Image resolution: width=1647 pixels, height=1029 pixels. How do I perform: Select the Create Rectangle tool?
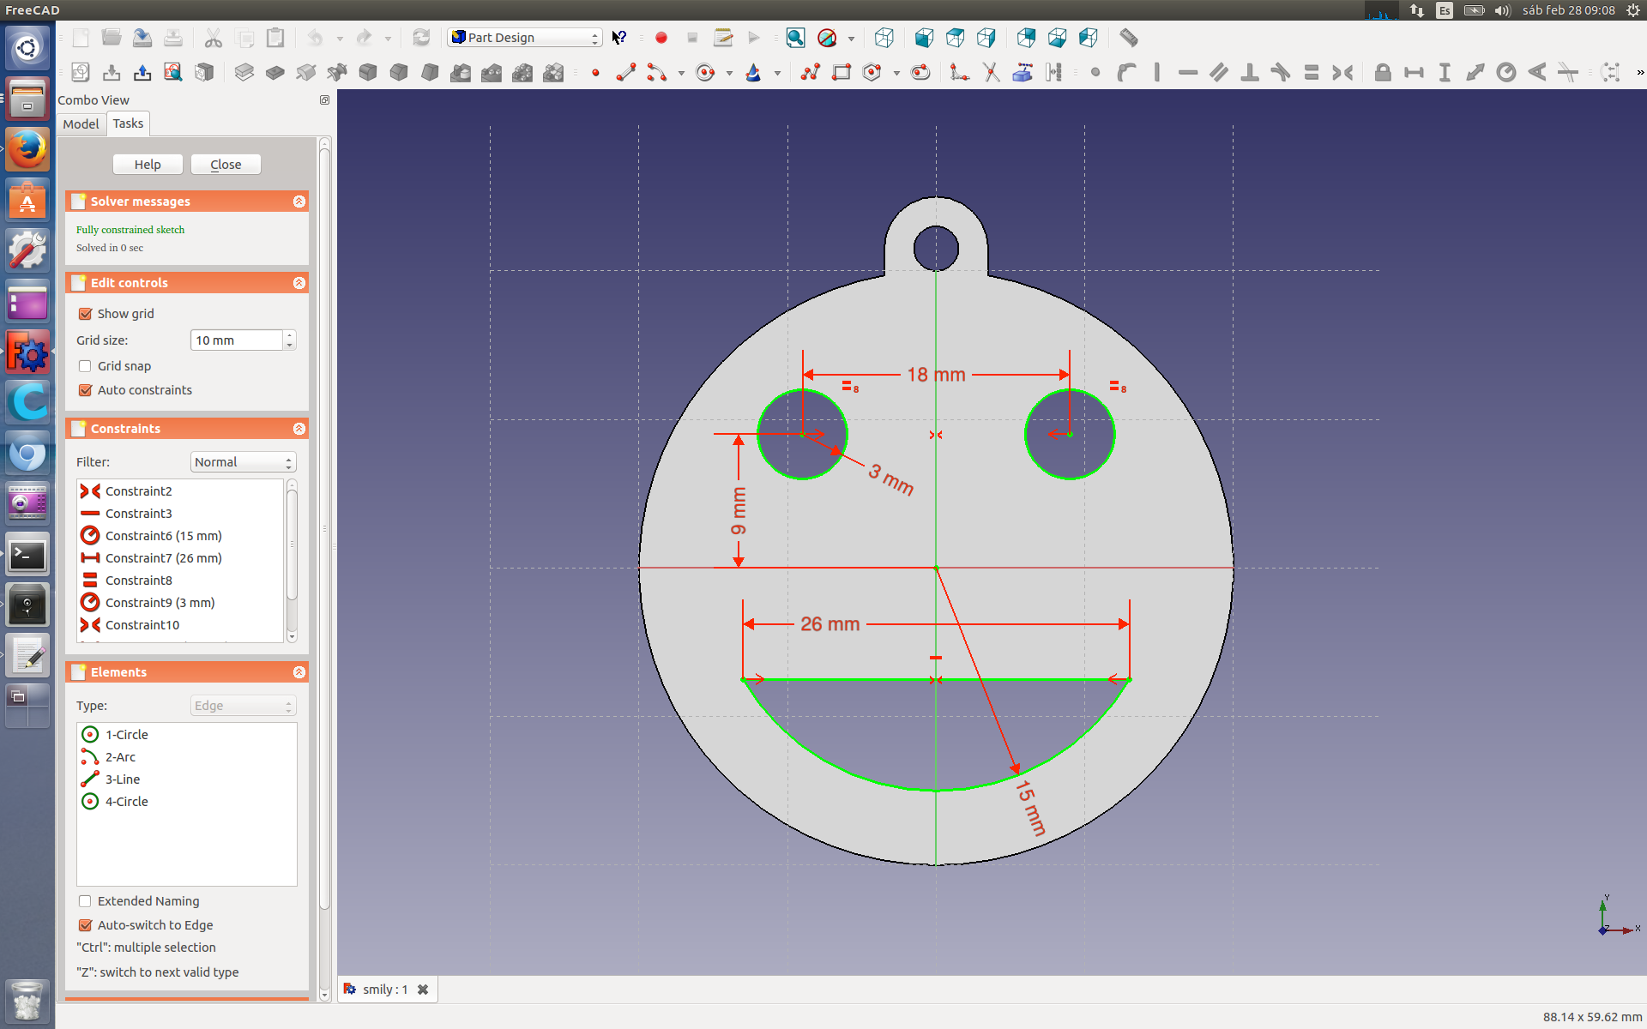(842, 73)
